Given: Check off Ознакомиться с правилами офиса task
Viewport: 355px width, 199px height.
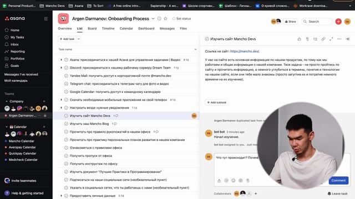Looking at the screenshot, I should [66, 148].
